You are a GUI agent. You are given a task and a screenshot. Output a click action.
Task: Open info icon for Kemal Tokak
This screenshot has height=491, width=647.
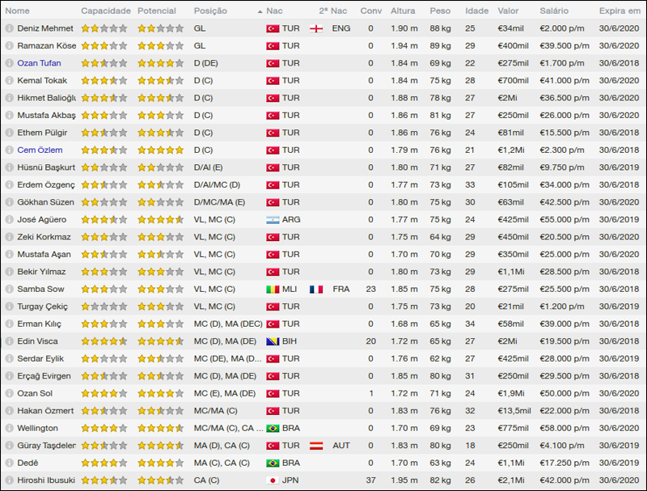(x=9, y=81)
